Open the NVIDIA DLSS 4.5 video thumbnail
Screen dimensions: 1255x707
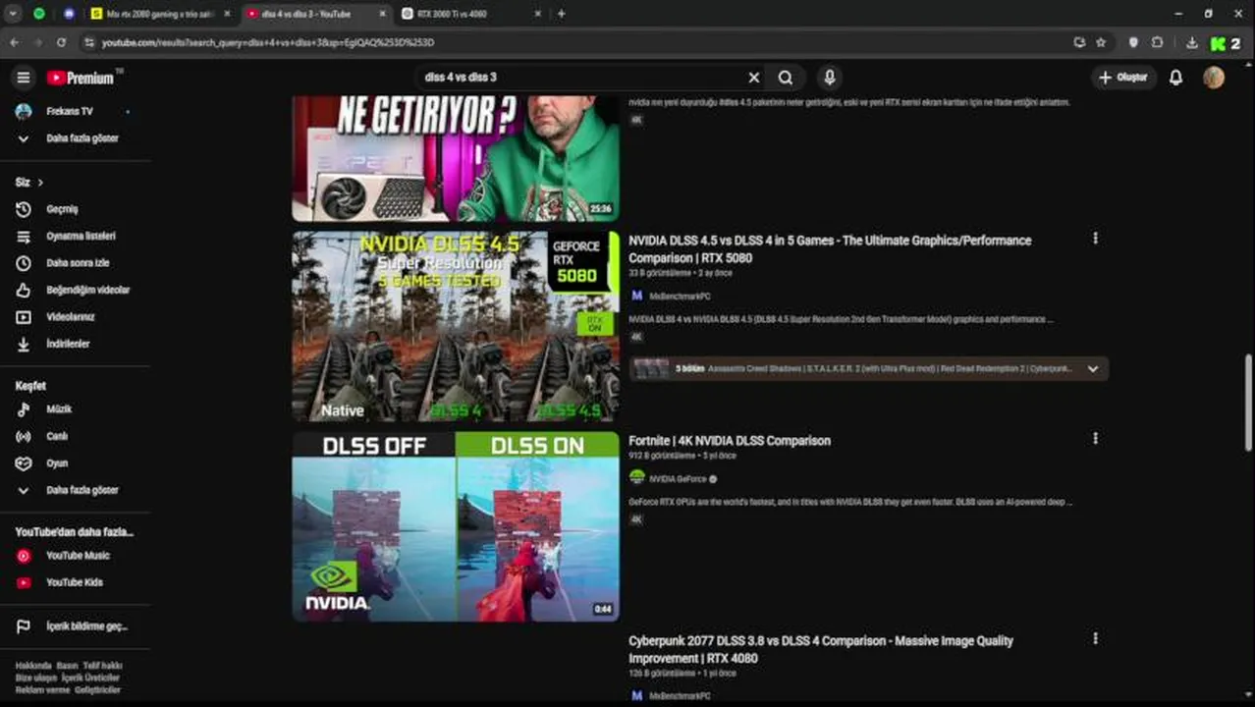point(456,327)
